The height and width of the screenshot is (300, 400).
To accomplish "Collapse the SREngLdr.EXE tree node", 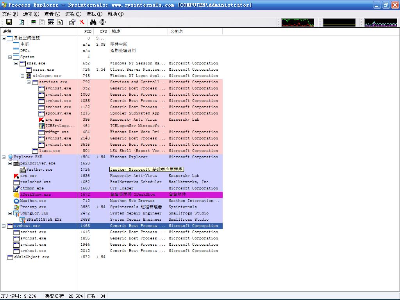I will pyautogui.click(x=10, y=213).
